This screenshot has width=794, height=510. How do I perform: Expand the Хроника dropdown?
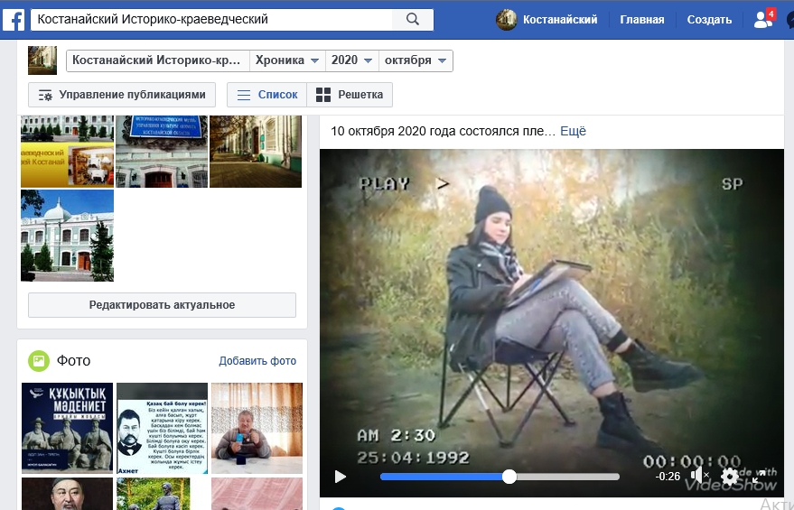point(287,60)
